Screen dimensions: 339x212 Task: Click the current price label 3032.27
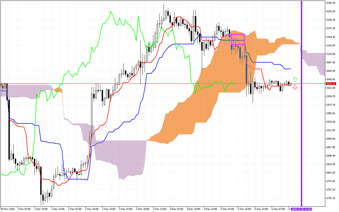[x=330, y=83]
